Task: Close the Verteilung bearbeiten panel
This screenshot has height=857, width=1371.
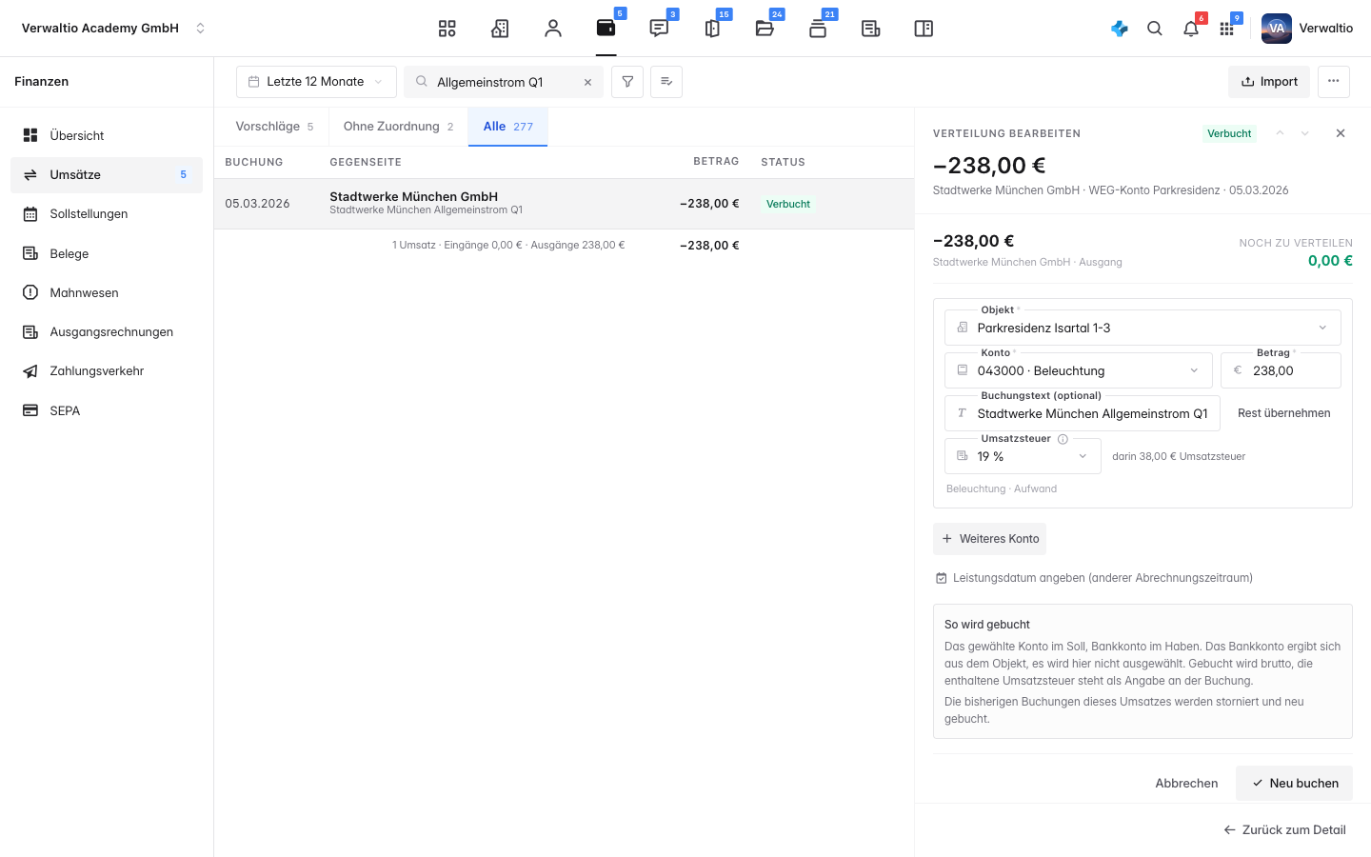Action: point(1341,133)
